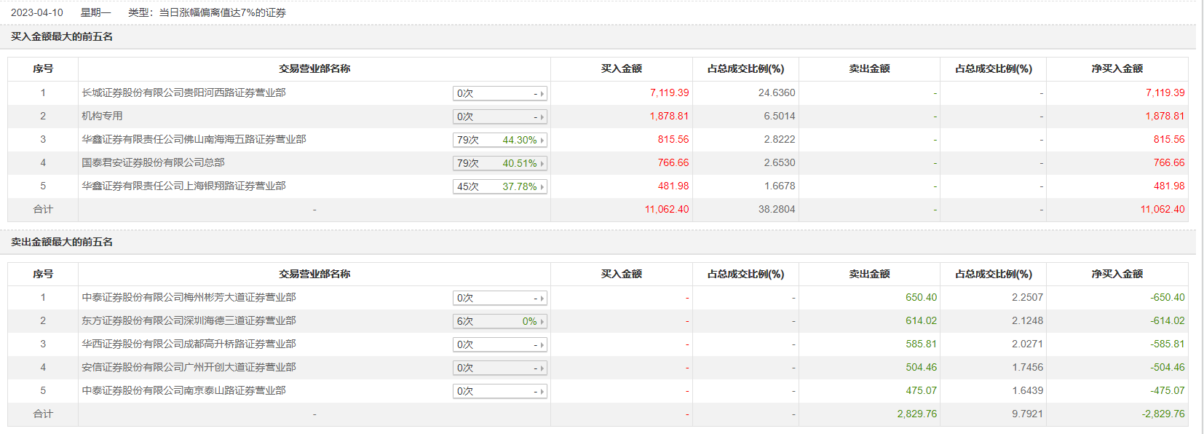Viewport: 1204px width, 434px height.
Task: Open 长城证券股份有限公司贵阳河西路证券营业部 link
Action: (183, 92)
